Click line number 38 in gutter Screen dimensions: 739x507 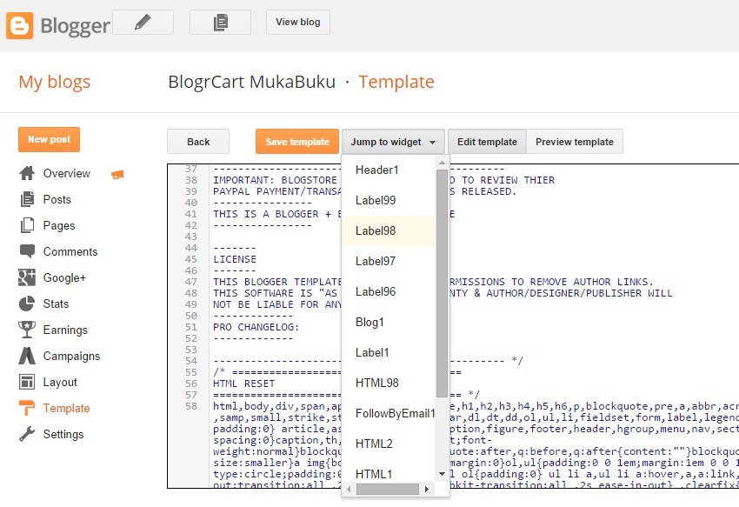[191, 180]
